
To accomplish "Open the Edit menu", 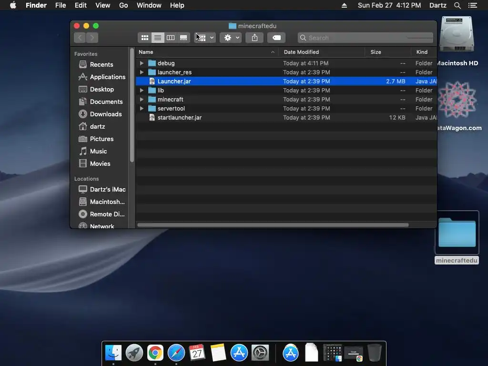I will tap(81, 5).
